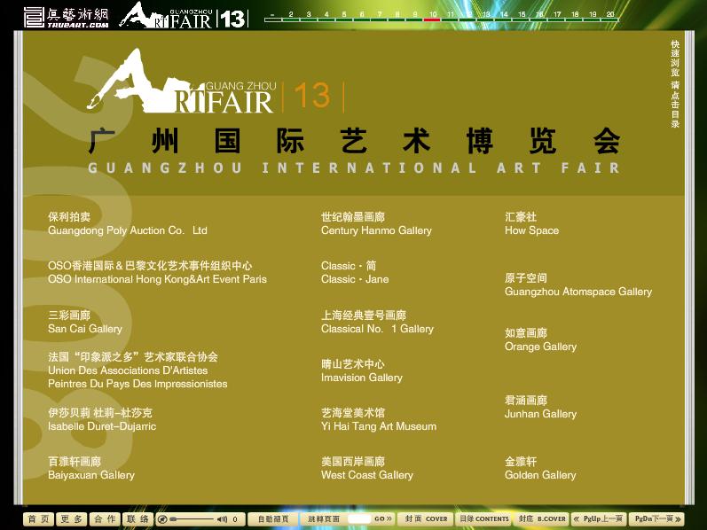707x530 pixels.
Task: Jump to page 4 marker
Action: [326, 17]
